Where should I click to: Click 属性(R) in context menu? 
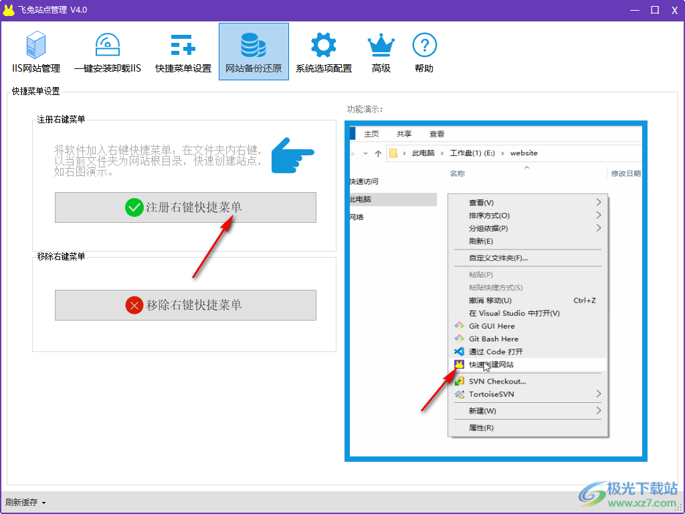tap(481, 428)
